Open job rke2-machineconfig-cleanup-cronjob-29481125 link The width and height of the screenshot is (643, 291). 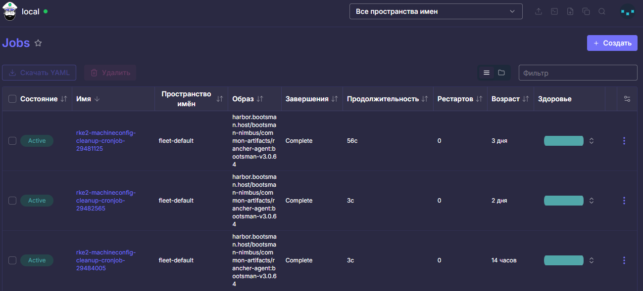point(106,141)
